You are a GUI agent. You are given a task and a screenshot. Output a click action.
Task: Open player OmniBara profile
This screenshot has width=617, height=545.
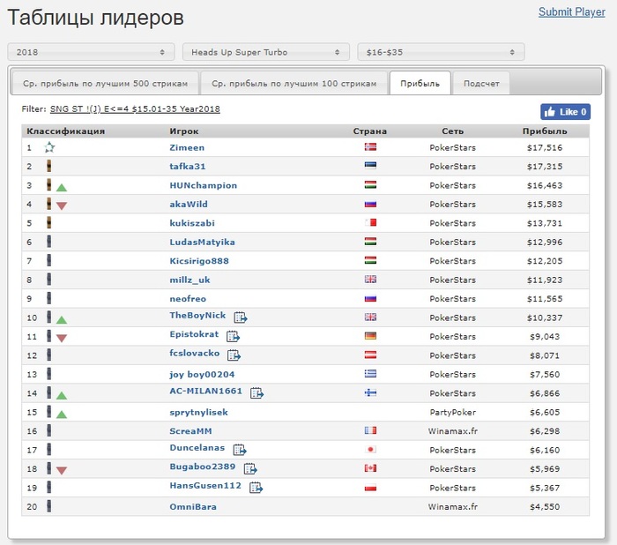coord(193,506)
